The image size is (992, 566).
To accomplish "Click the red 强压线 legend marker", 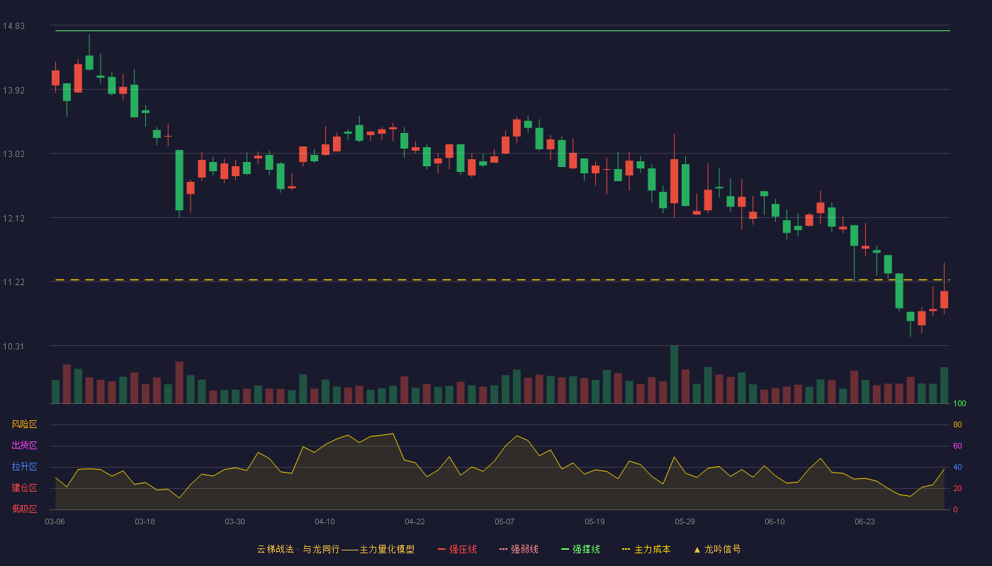I will [x=442, y=549].
